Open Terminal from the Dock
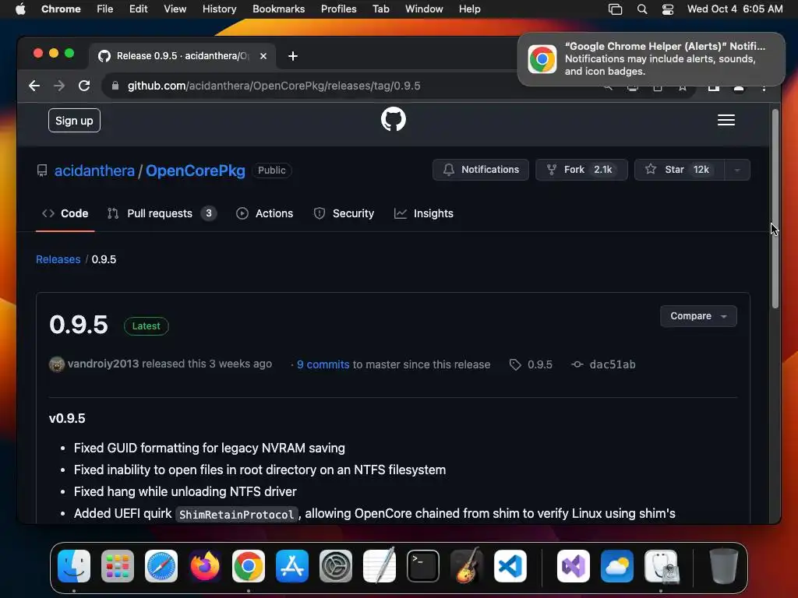798x598 pixels. [x=423, y=566]
